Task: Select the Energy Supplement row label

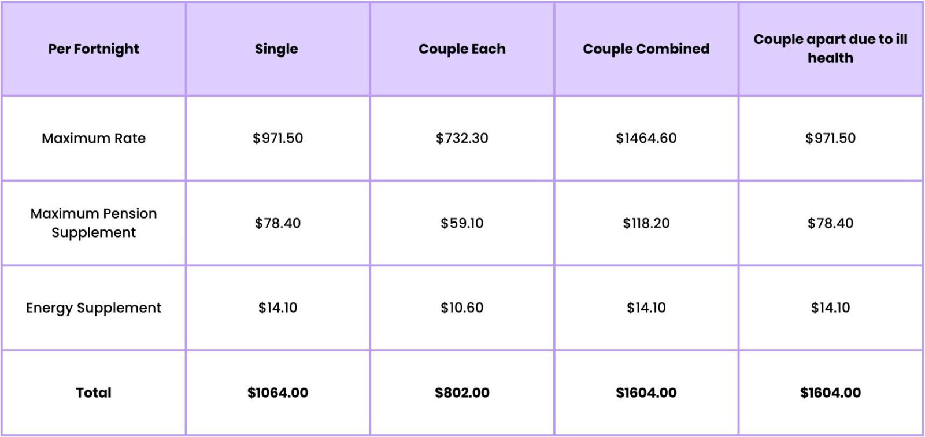Action: (94, 308)
